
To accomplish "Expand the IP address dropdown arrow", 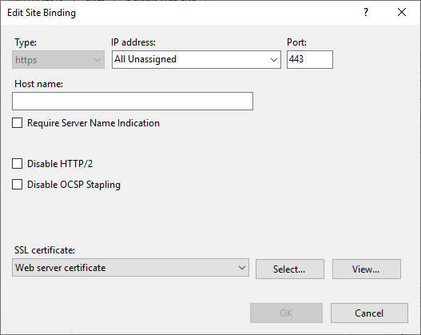I will point(273,60).
